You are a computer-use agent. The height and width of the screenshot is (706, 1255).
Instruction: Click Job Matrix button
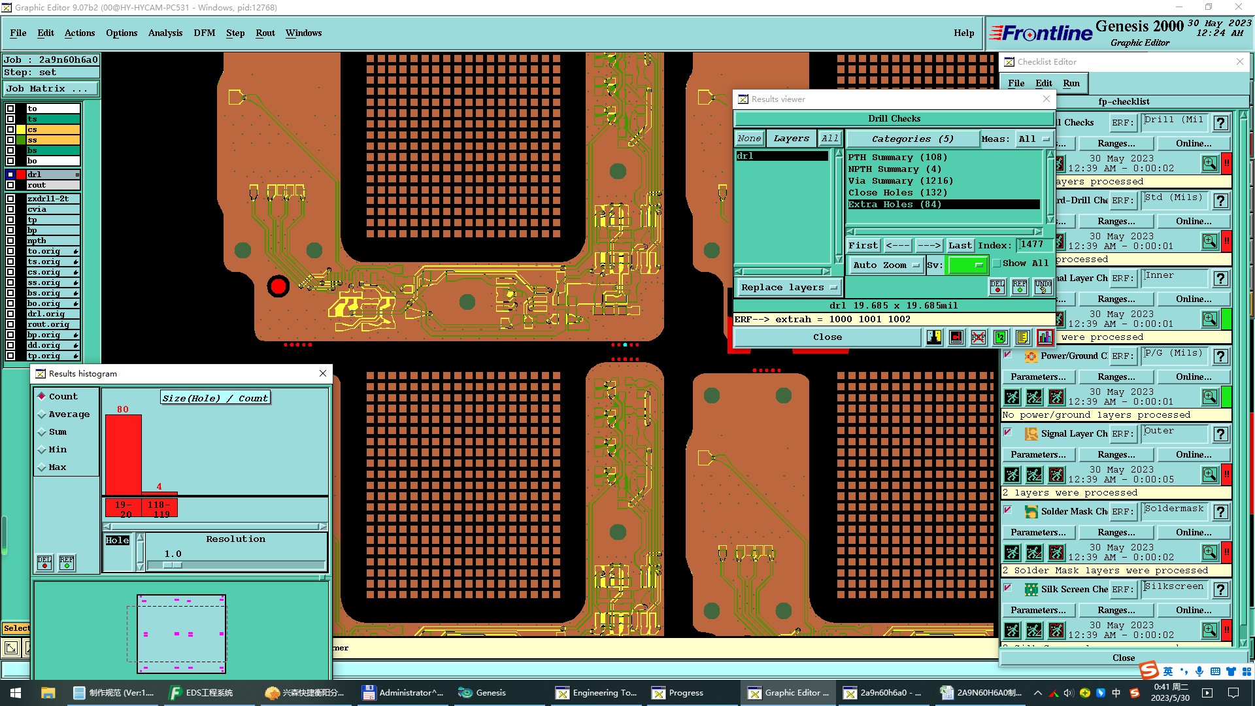[51, 89]
